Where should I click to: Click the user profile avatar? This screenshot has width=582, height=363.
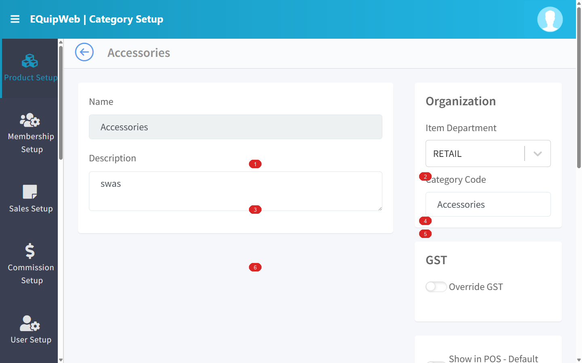[550, 19]
